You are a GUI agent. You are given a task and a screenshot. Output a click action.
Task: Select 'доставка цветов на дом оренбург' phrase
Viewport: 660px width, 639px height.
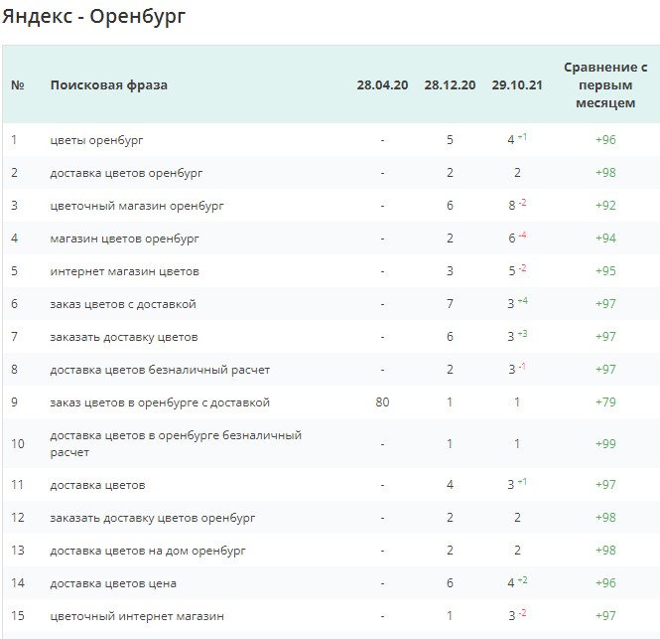[x=148, y=550]
